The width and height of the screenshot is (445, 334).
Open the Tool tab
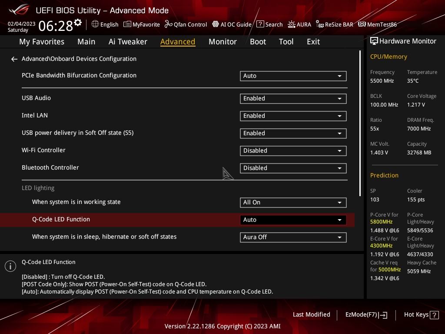(x=286, y=42)
